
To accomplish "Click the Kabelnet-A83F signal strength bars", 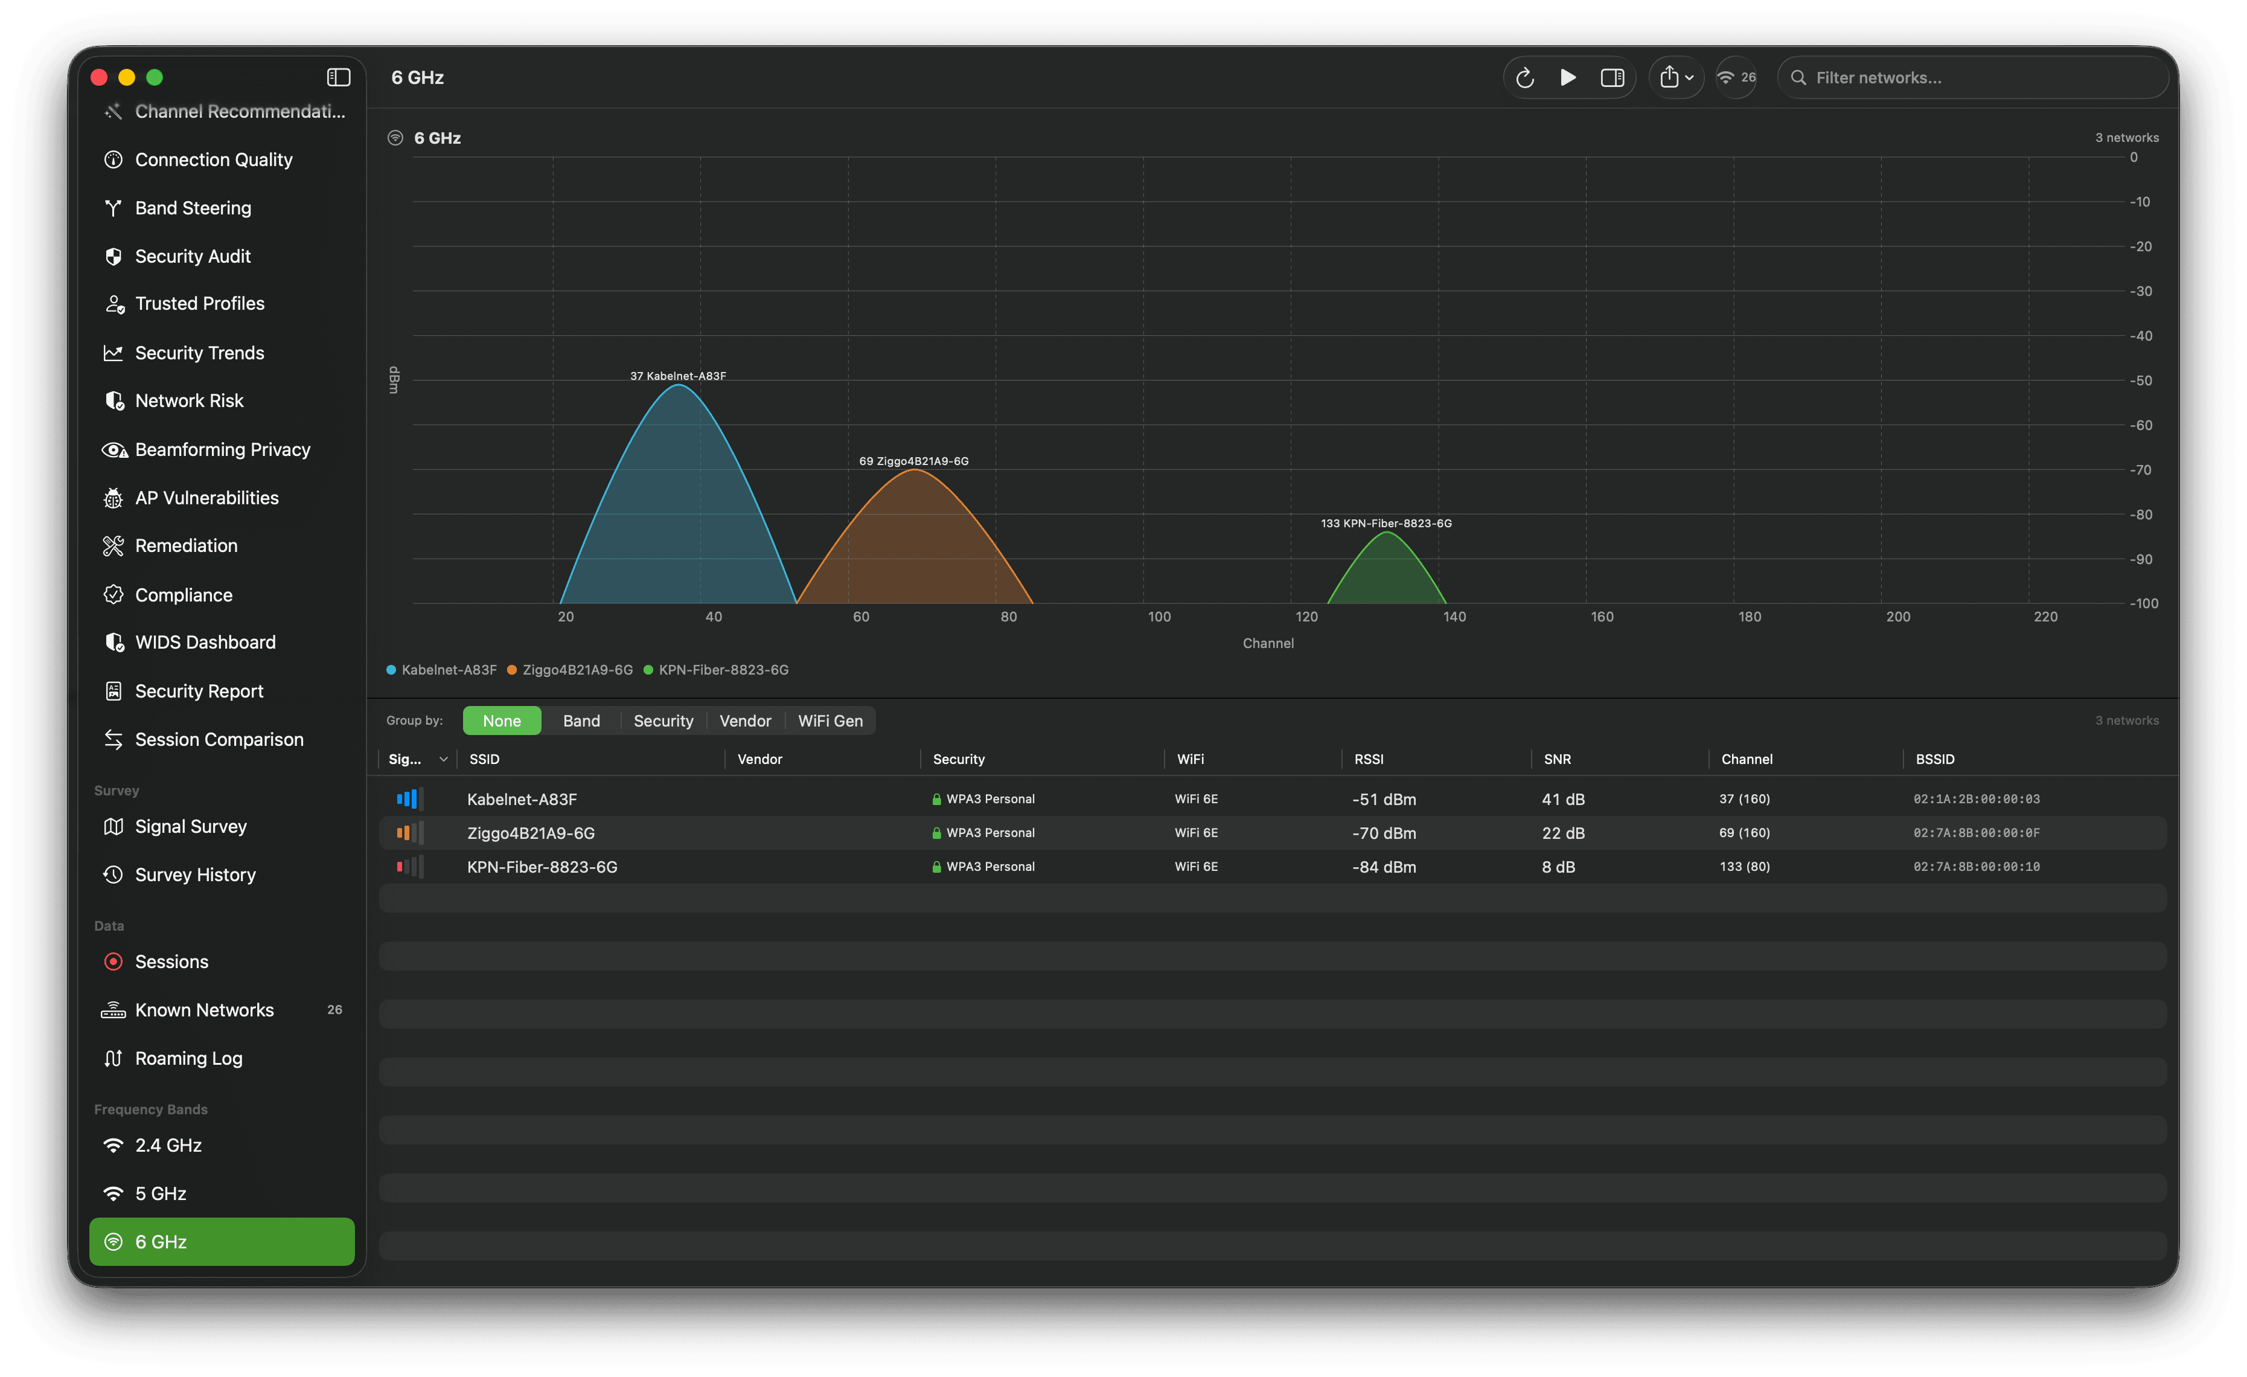I will [x=409, y=800].
